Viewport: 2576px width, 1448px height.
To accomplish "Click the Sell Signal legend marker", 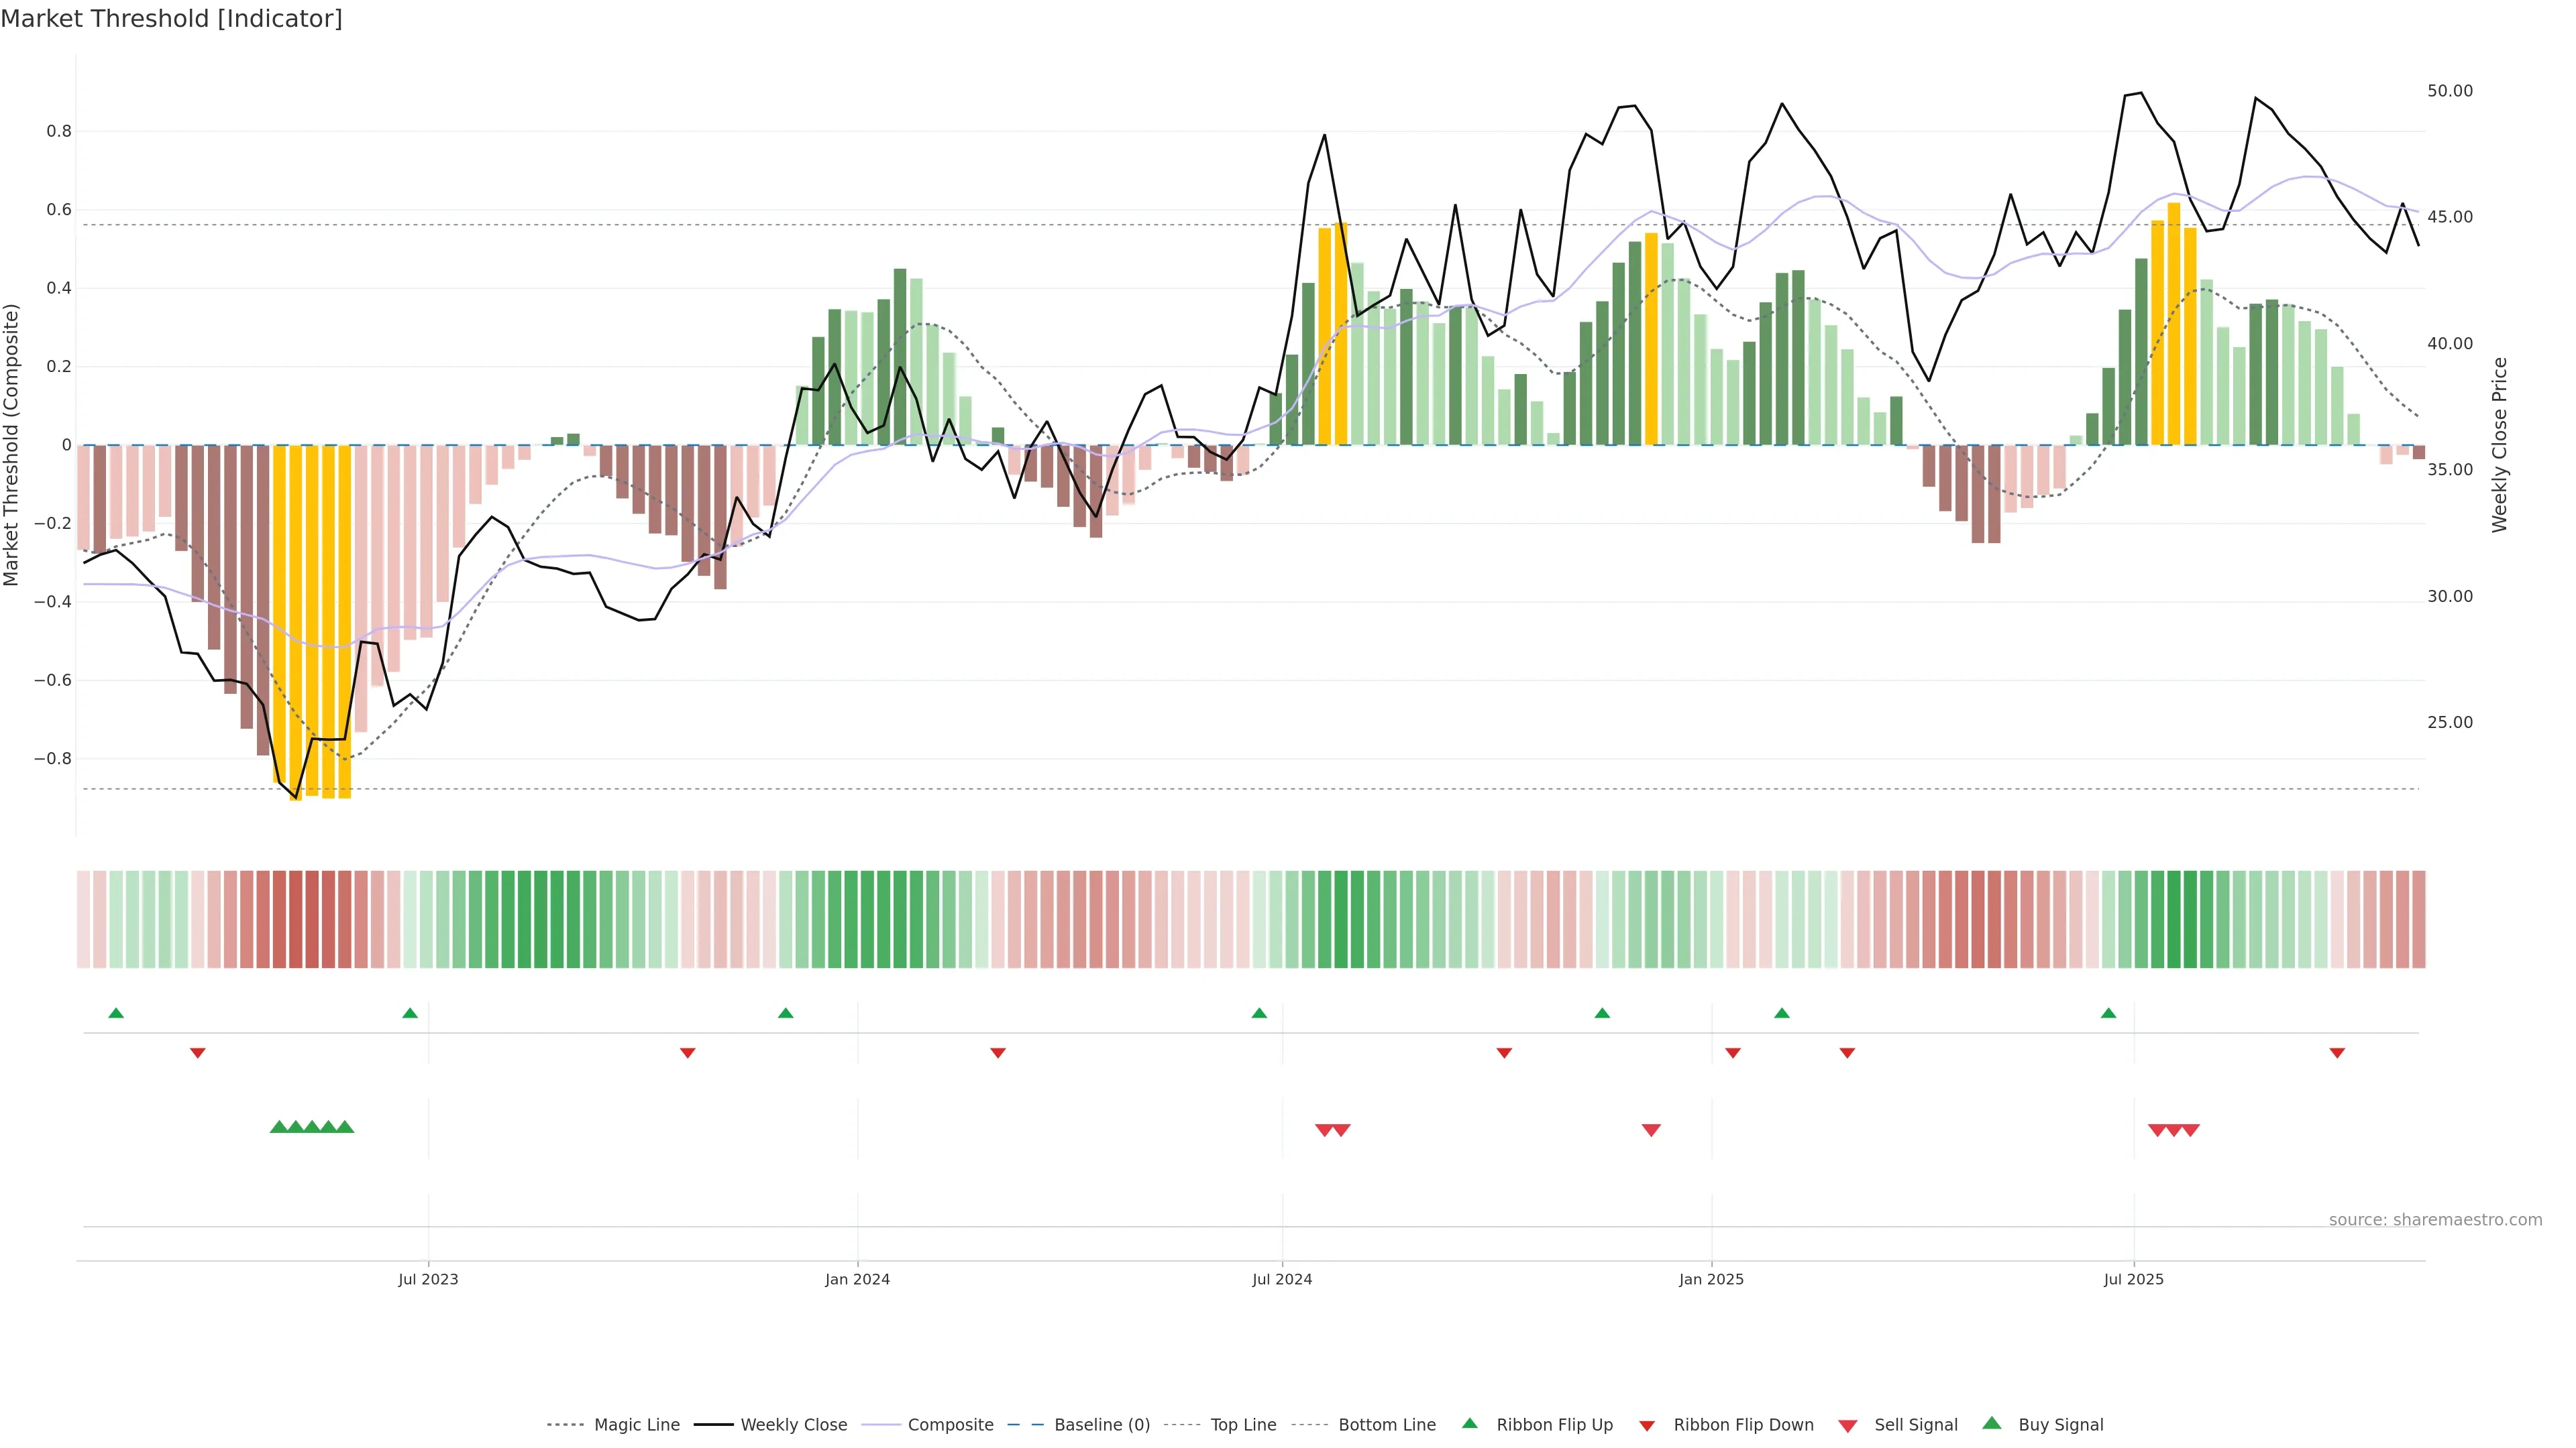I will click(x=1847, y=1425).
